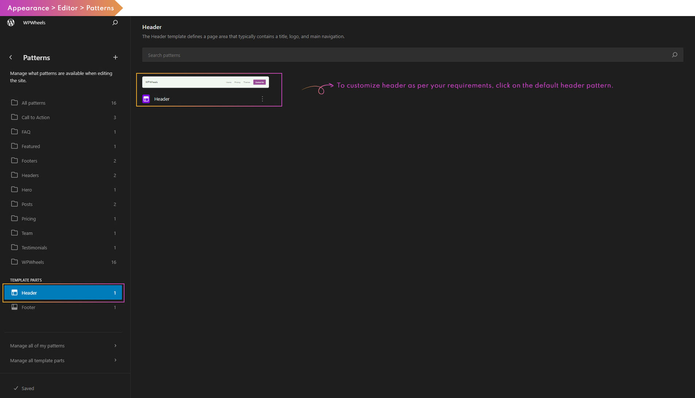Open the Header pattern three-dot options menu
Viewport: 695px width, 398px height.
click(262, 99)
